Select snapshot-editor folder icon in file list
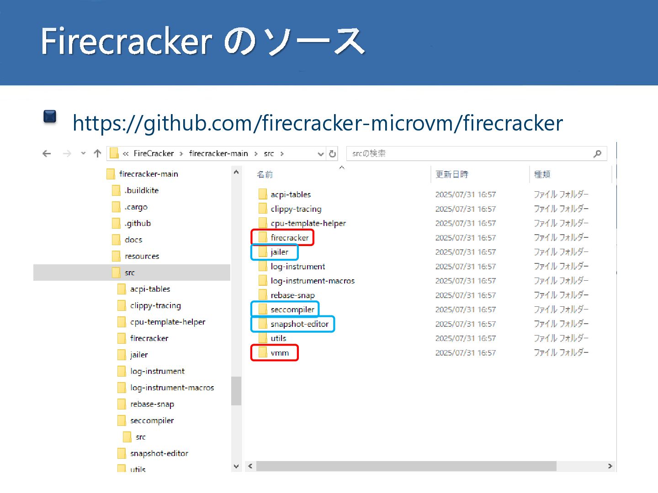 pyautogui.click(x=263, y=324)
